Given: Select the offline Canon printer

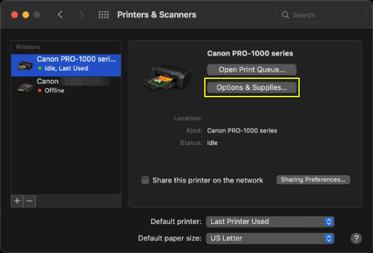Looking at the screenshot, I should tap(66, 86).
